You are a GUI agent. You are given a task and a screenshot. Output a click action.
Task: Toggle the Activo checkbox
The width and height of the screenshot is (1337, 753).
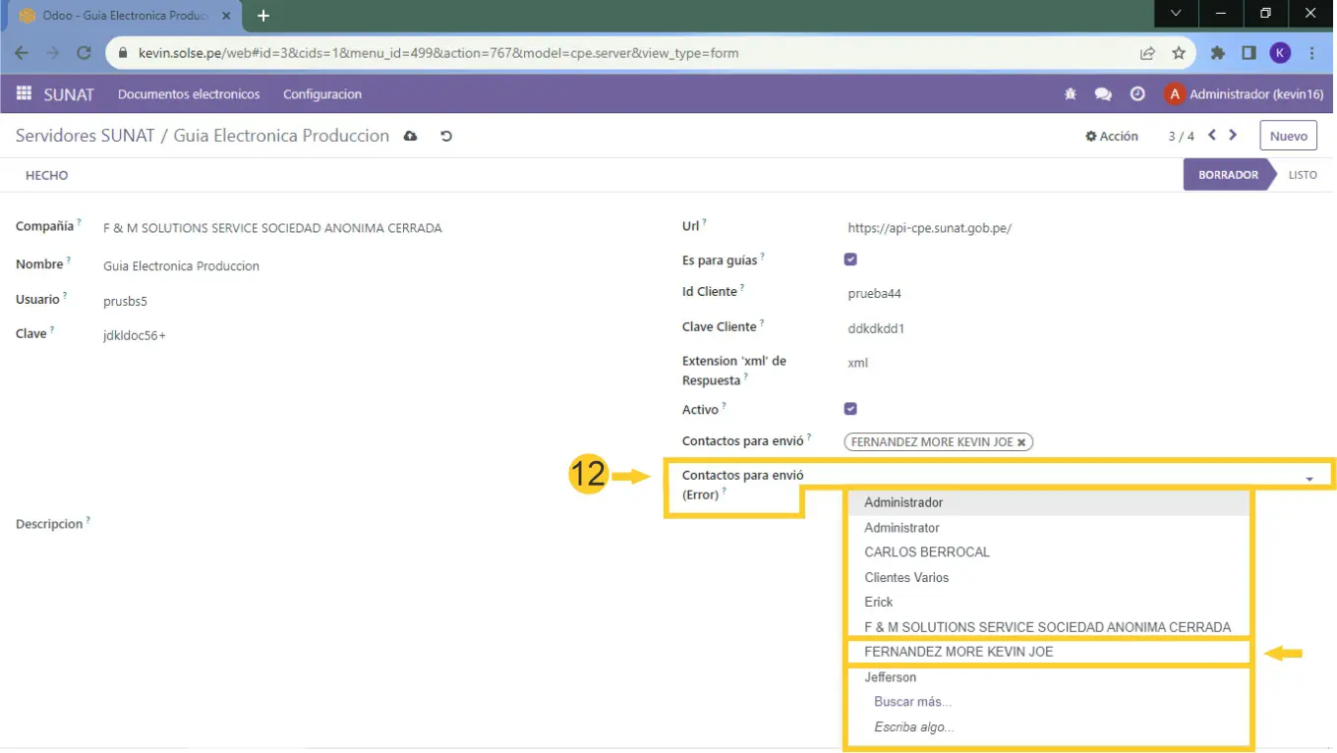(x=850, y=409)
